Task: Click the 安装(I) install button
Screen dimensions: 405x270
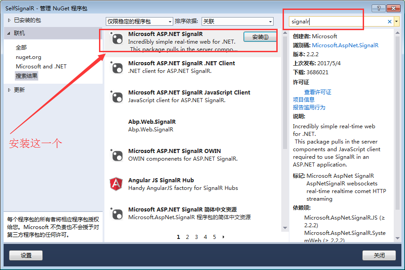Action: click(x=260, y=37)
